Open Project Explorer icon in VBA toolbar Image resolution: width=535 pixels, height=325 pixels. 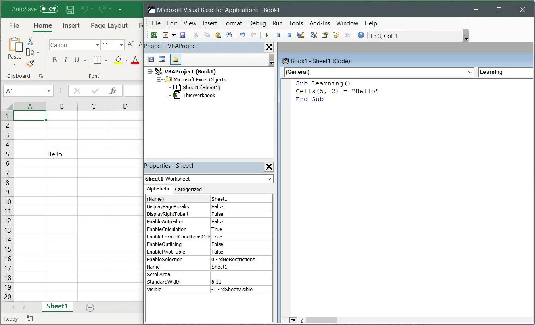tap(314, 35)
